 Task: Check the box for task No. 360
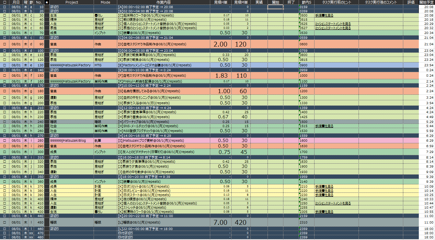[x=5, y=182]
